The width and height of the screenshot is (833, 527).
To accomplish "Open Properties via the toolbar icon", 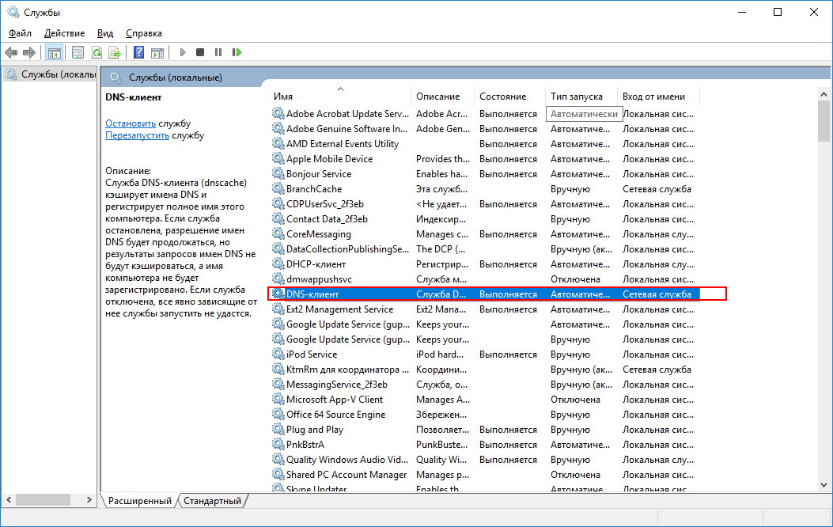I will [78, 52].
